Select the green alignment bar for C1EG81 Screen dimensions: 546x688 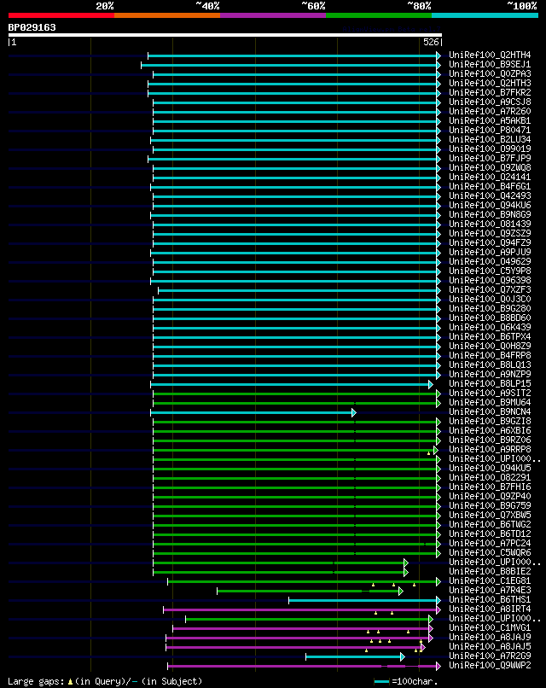click(302, 582)
